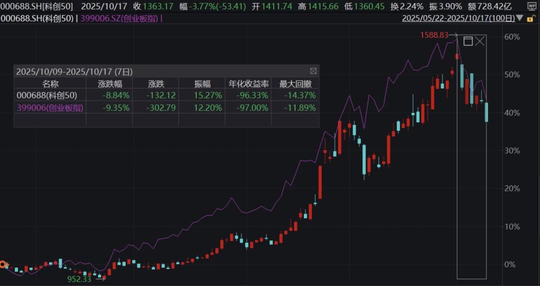Click the 399006.SZ(创业板指) overlay legend label
This screenshot has height=286, width=540.
pyautogui.click(x=123, y=18)
